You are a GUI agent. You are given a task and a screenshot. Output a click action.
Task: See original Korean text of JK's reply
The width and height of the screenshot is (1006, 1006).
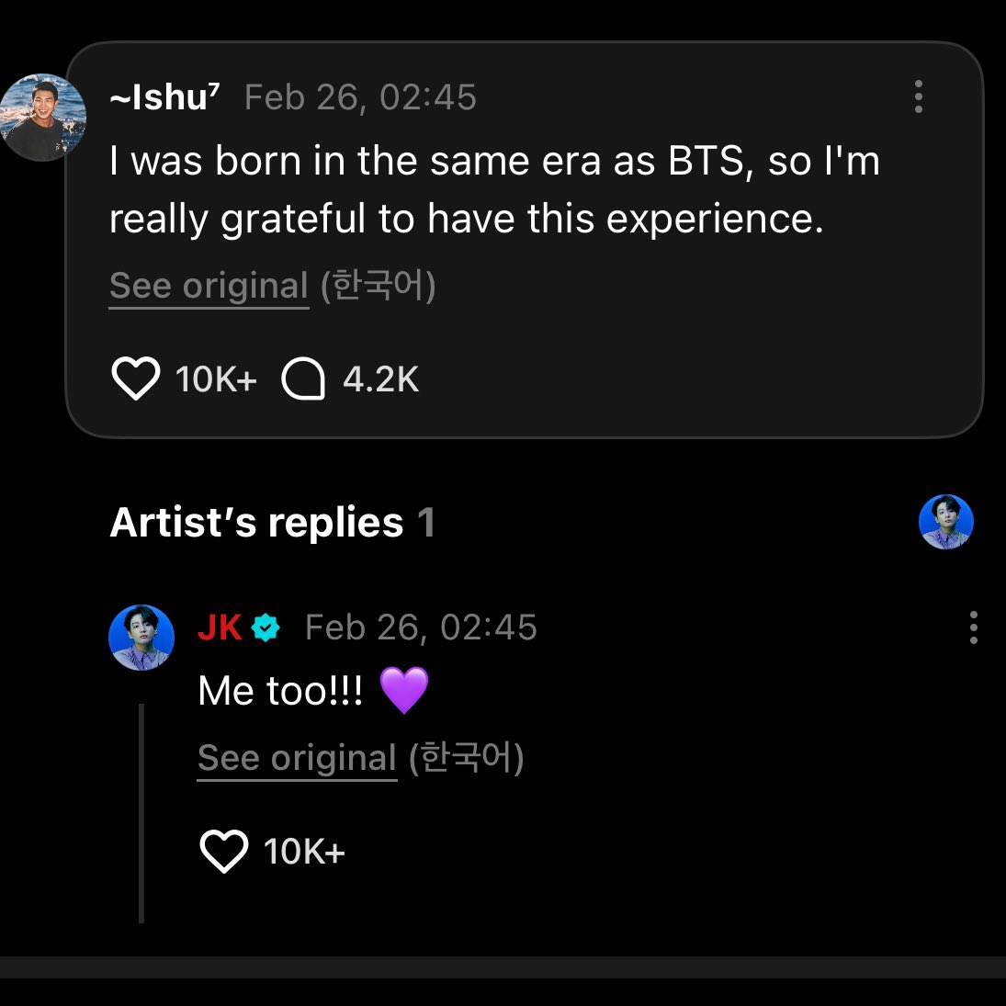pyautogui.click(x=297, y=758)
